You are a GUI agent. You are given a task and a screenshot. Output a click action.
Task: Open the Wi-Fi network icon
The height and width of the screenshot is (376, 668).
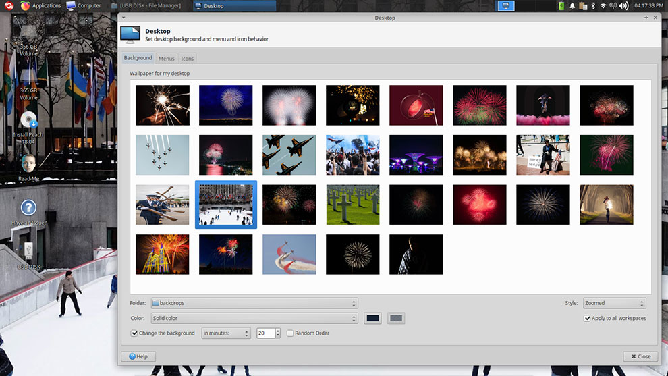coord(603,5)
